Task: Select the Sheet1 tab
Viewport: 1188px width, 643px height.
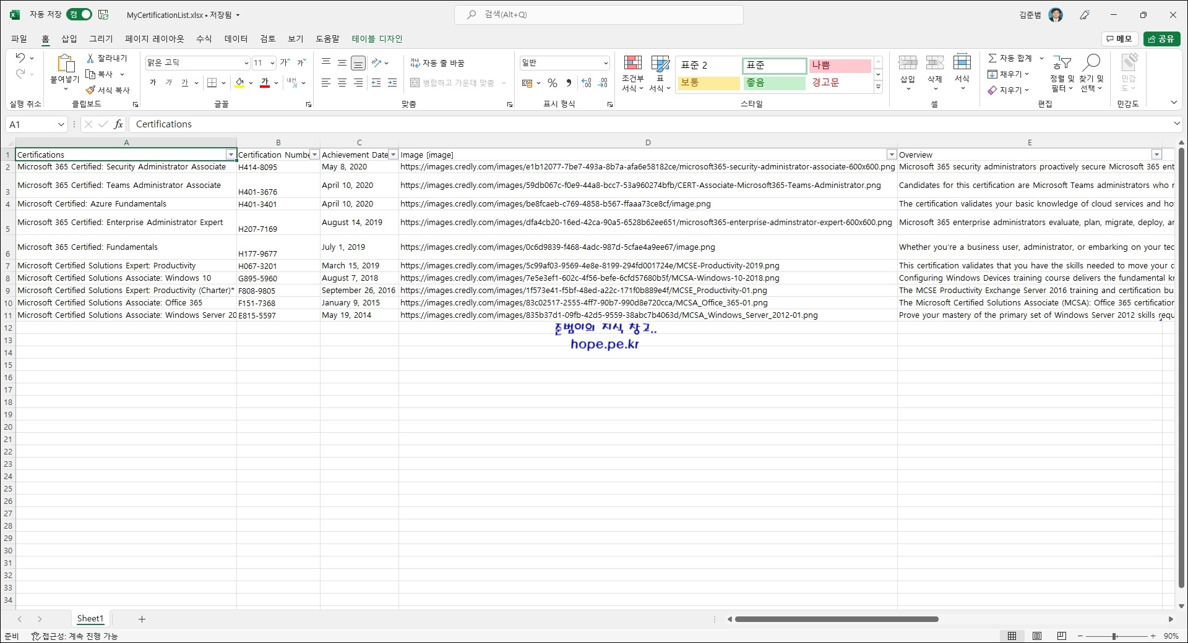Action: pos(90,618)
